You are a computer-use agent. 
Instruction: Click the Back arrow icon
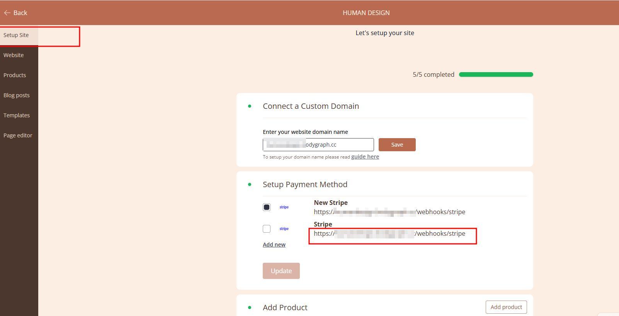coord(7,13)
